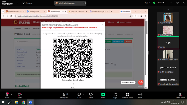187x105 pixels.
Task: Click the blue Show QR Code button
Action: point(118,41)
